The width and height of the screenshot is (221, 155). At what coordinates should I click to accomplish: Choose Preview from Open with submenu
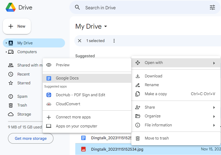coord(87,65)
